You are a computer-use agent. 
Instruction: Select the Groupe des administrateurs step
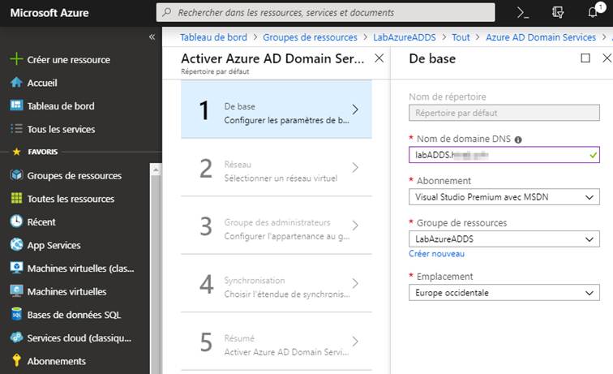click(276, 226)
